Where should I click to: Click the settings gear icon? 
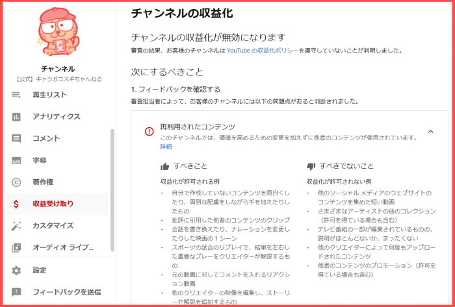[x=16, y=271]
